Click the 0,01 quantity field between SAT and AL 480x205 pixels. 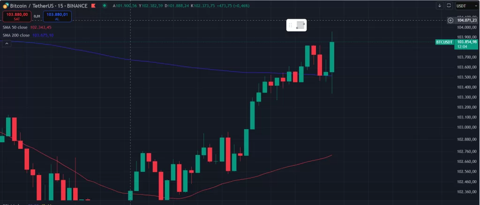[37, 16]
